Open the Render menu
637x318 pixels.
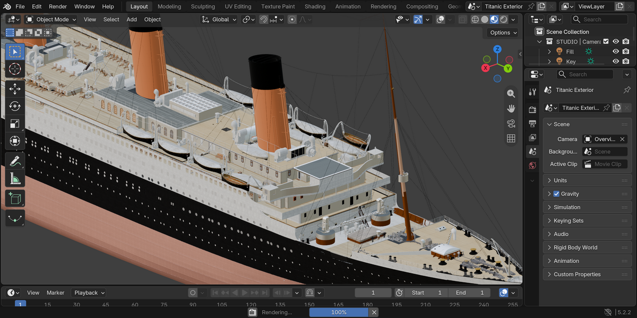pyautogui.click(x=58, y=6)
